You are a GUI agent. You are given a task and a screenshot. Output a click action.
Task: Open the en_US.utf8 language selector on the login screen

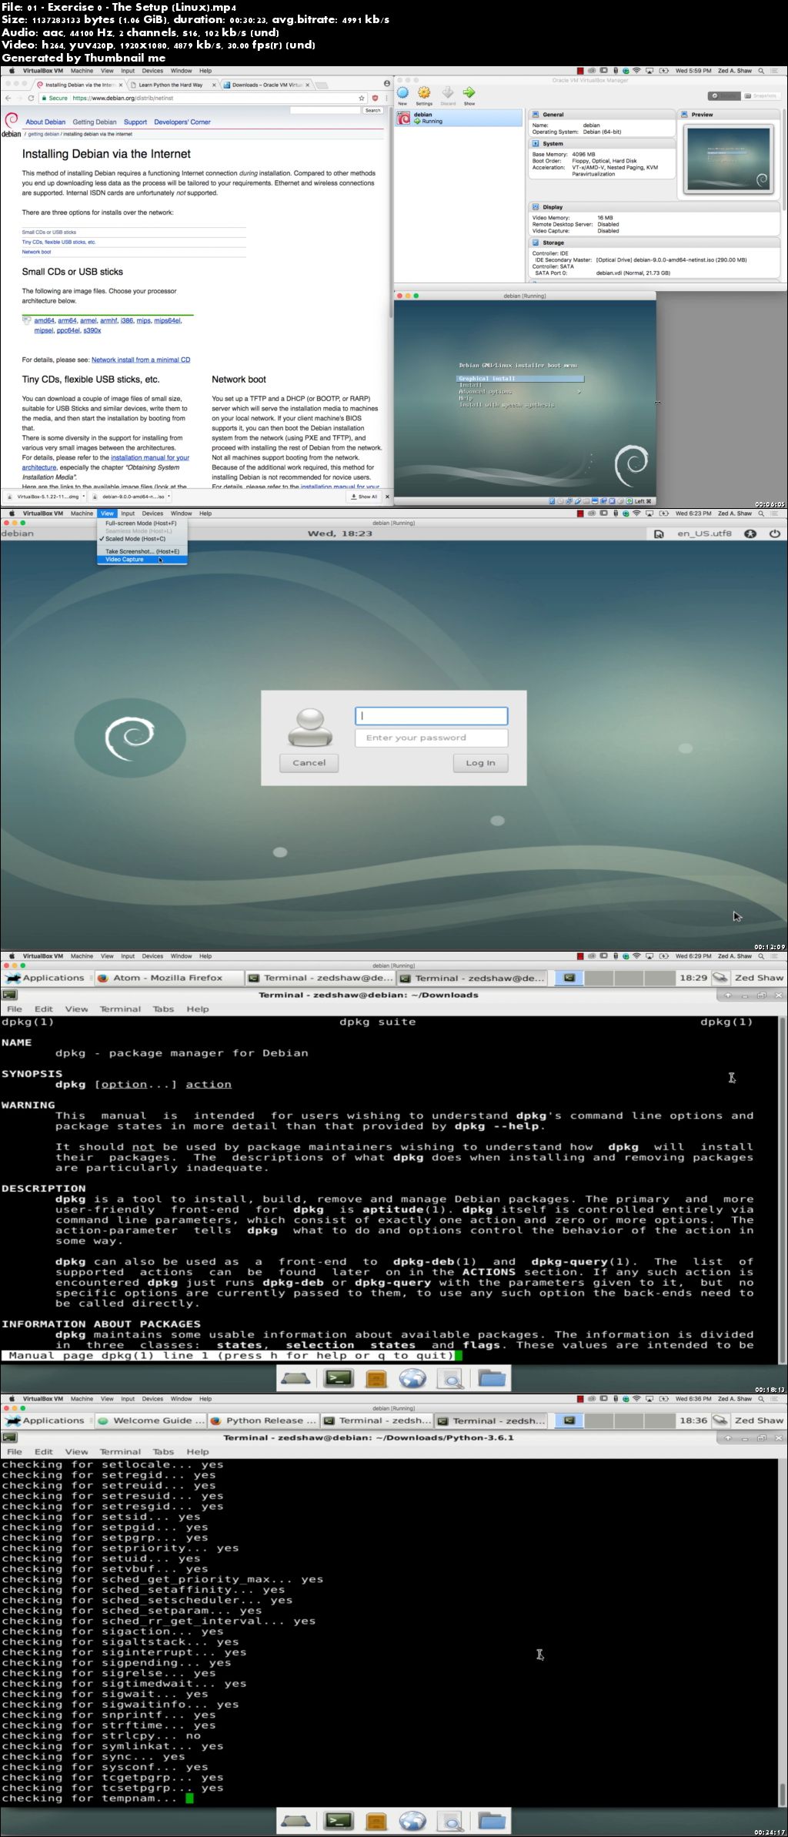pos(704,534)
